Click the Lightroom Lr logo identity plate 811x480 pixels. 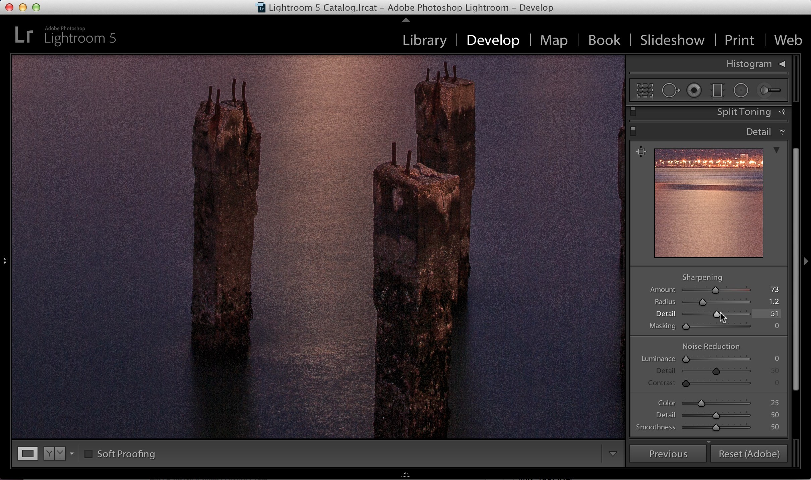(23, 36)
